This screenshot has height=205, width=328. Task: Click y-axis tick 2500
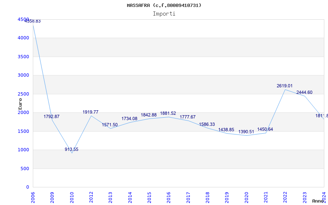coord(23,94)
